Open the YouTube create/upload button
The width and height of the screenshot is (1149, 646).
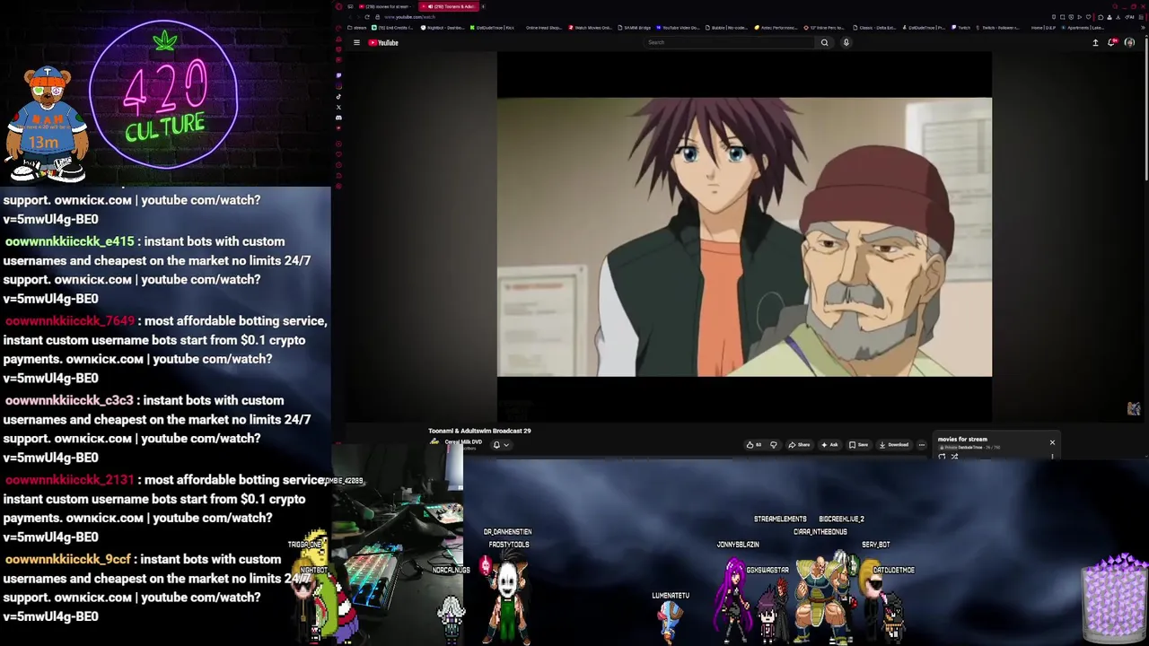point(1095,42)
